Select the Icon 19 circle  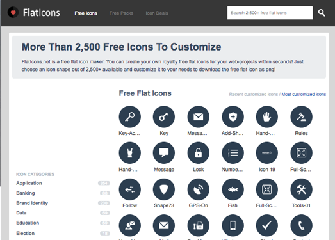[x=267, y=153]
